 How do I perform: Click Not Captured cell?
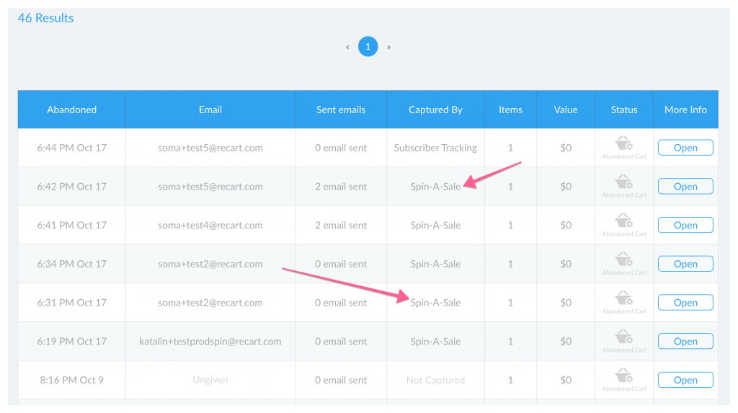[x=435, y=380]
